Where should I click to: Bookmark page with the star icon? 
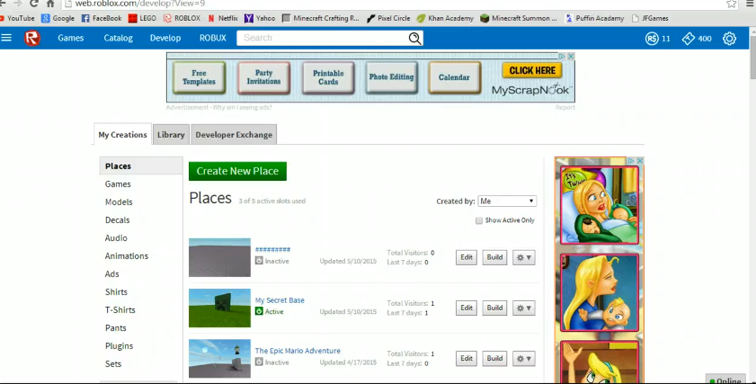(x=732, y=4)
